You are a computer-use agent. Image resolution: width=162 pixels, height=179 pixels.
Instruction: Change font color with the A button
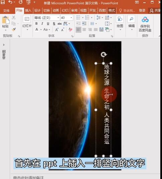click(37, 29)
